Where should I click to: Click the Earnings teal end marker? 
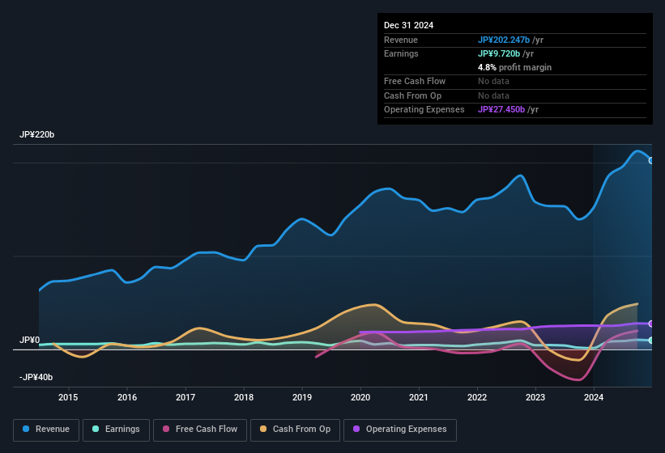(x=651, y=341)
